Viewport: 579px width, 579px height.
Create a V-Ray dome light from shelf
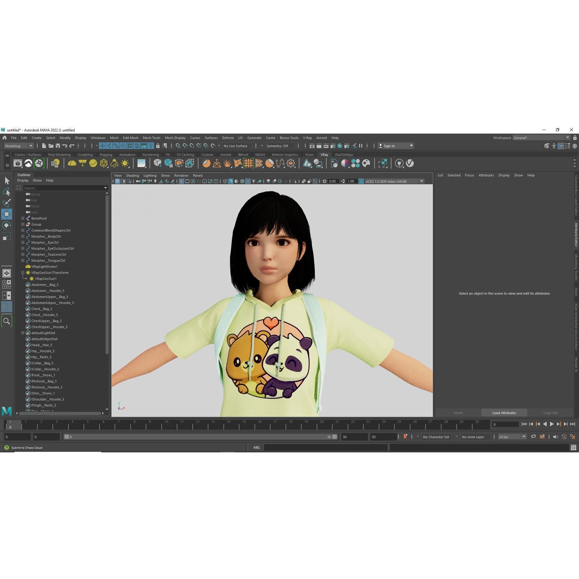(72, 163)
